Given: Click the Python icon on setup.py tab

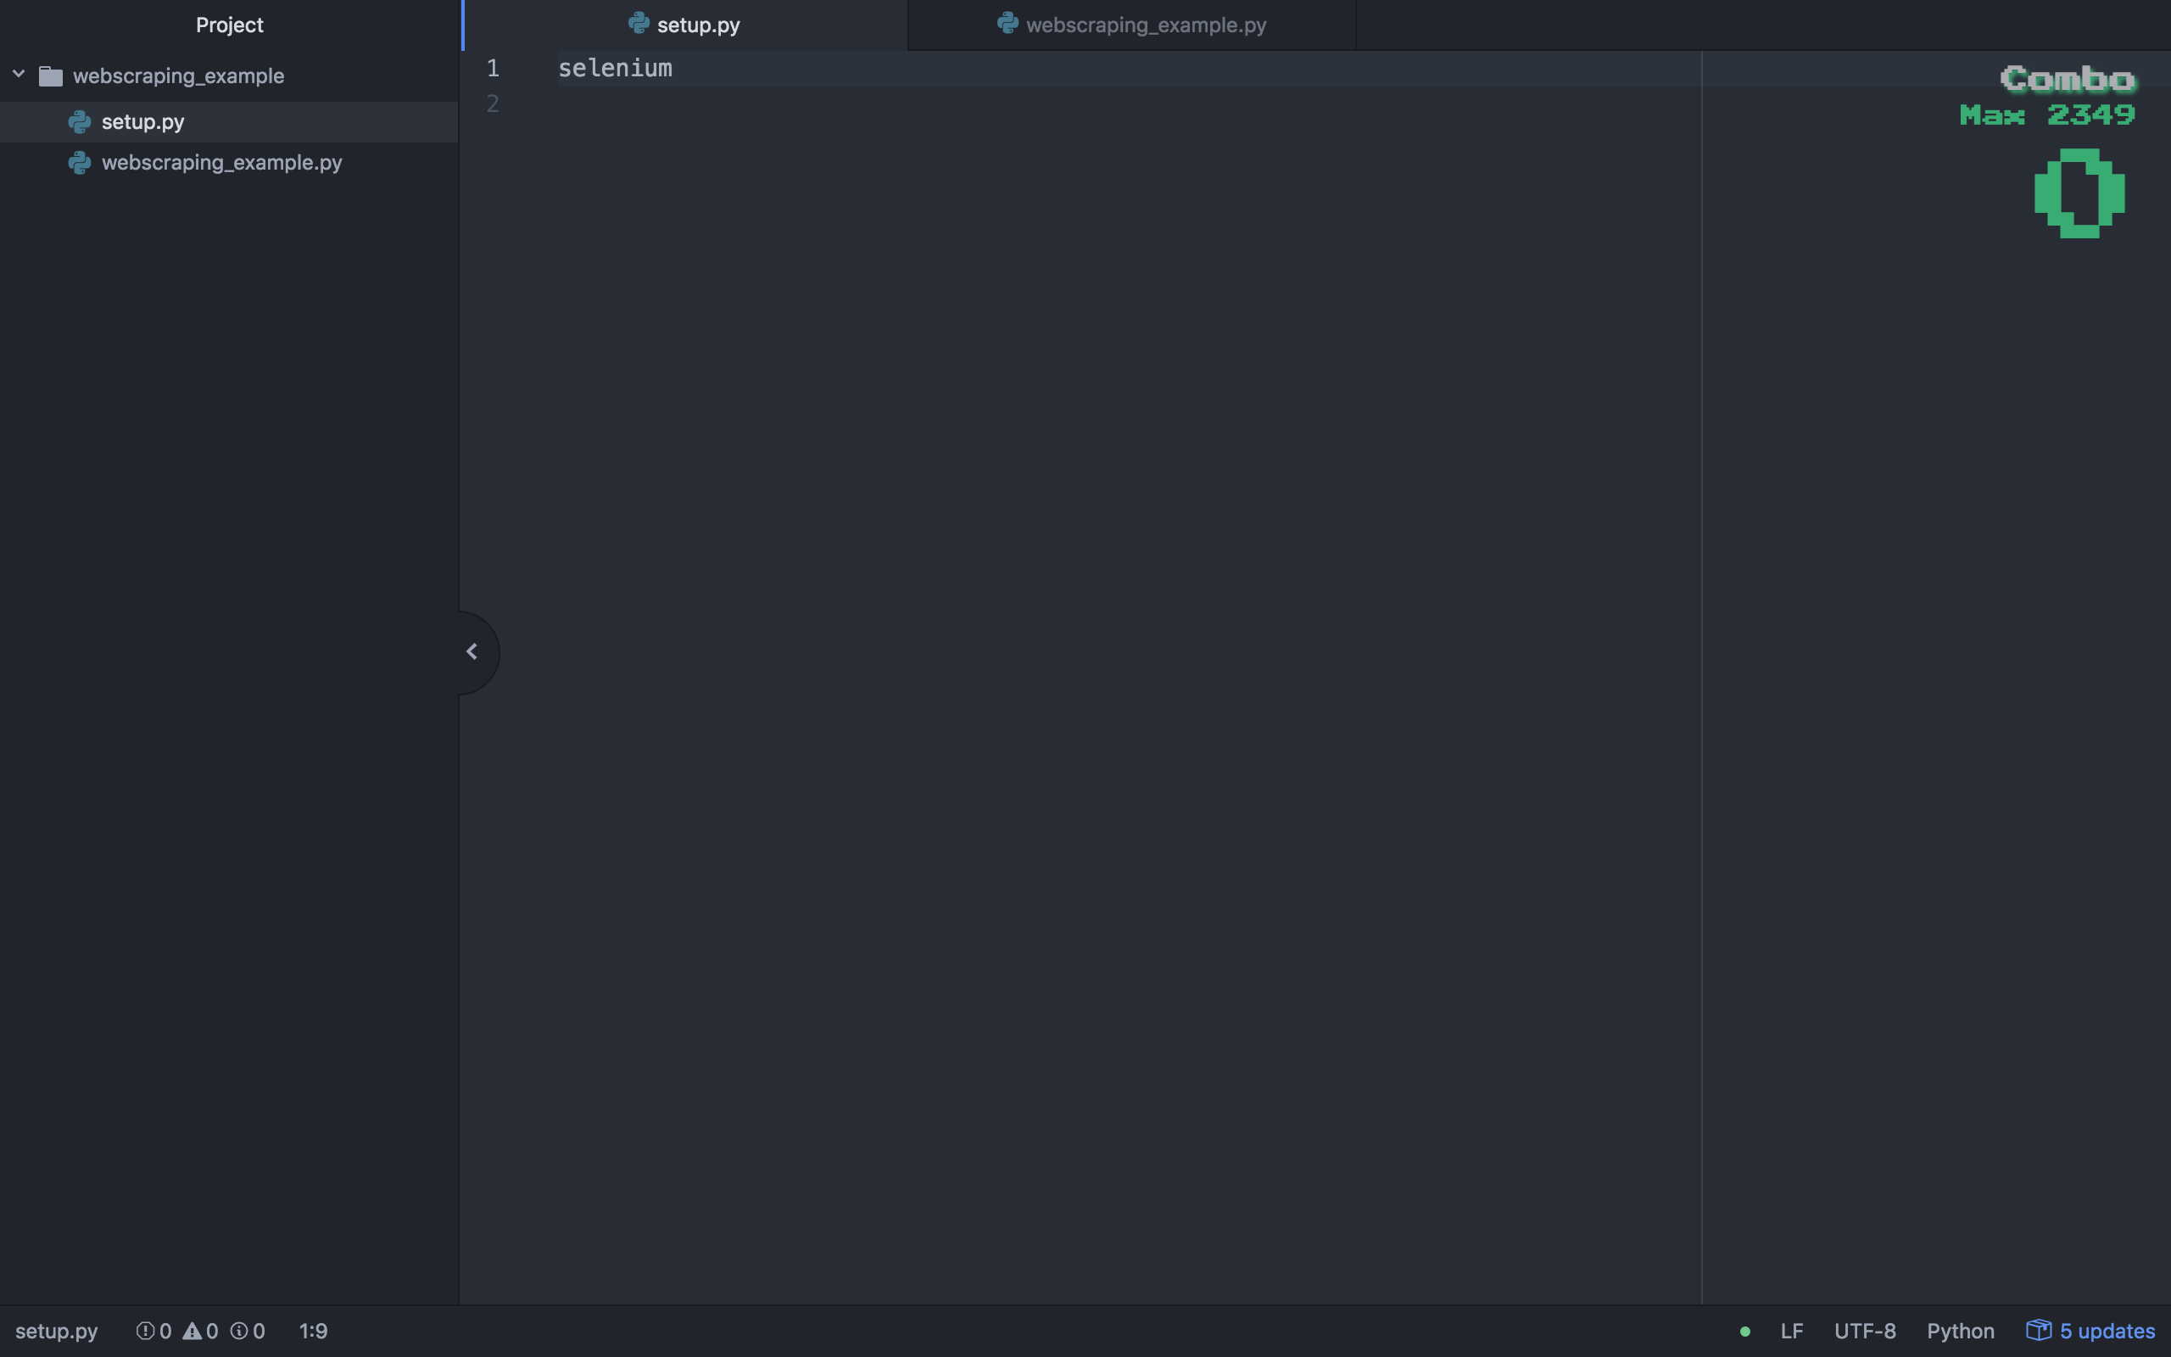Looking at the screenshot, I should pyautogui.click(x=639, y=25).
